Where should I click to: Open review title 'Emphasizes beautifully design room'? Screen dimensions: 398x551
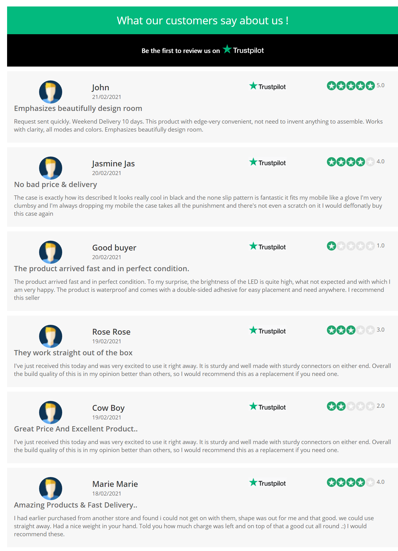tap(78, 108)
